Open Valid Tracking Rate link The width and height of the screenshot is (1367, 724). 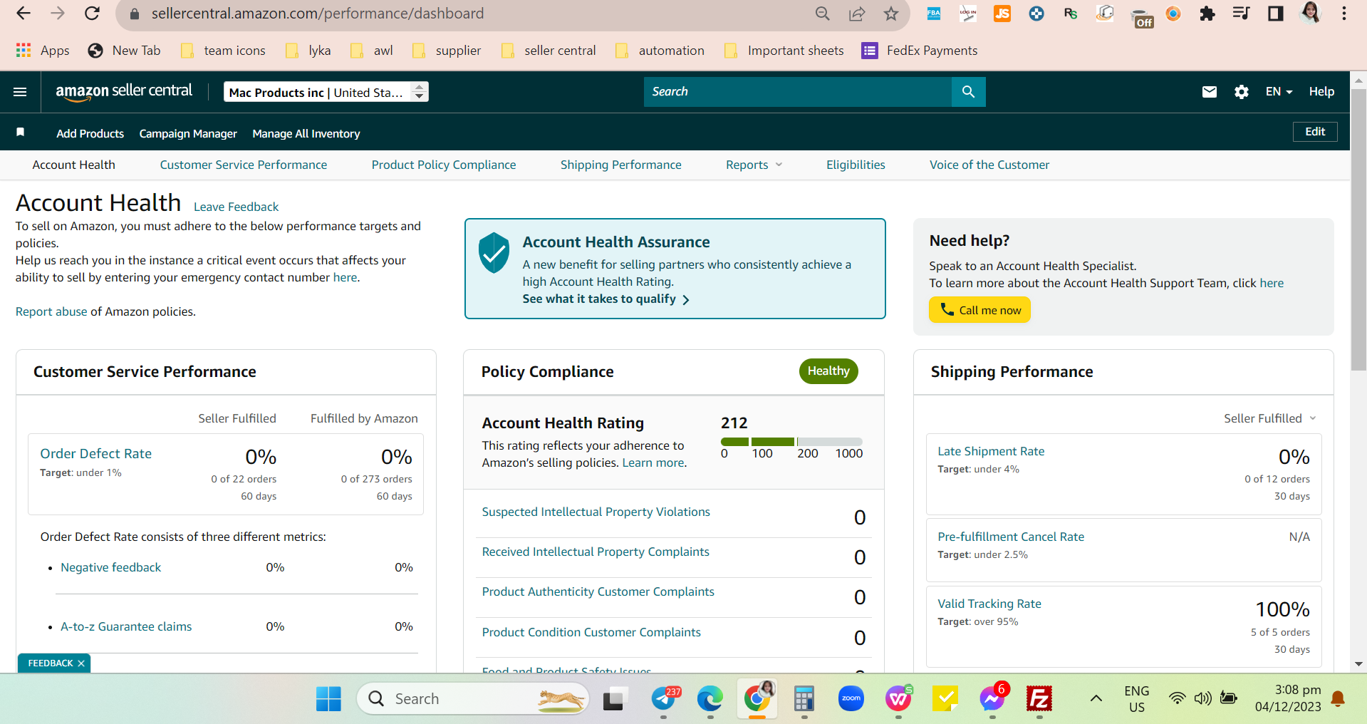pyautogui.click(x=989, y=604)
